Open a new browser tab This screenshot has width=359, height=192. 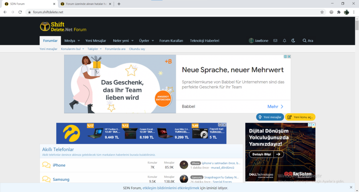coord(119,4)
